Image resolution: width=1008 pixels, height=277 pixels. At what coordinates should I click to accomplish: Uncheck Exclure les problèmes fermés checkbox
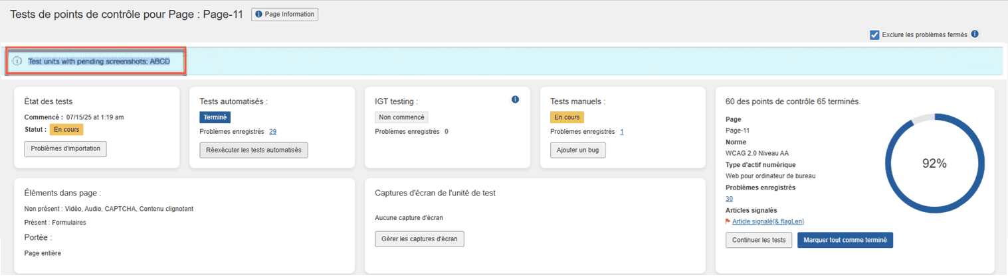pyautogui.click(x=874, y=35)
